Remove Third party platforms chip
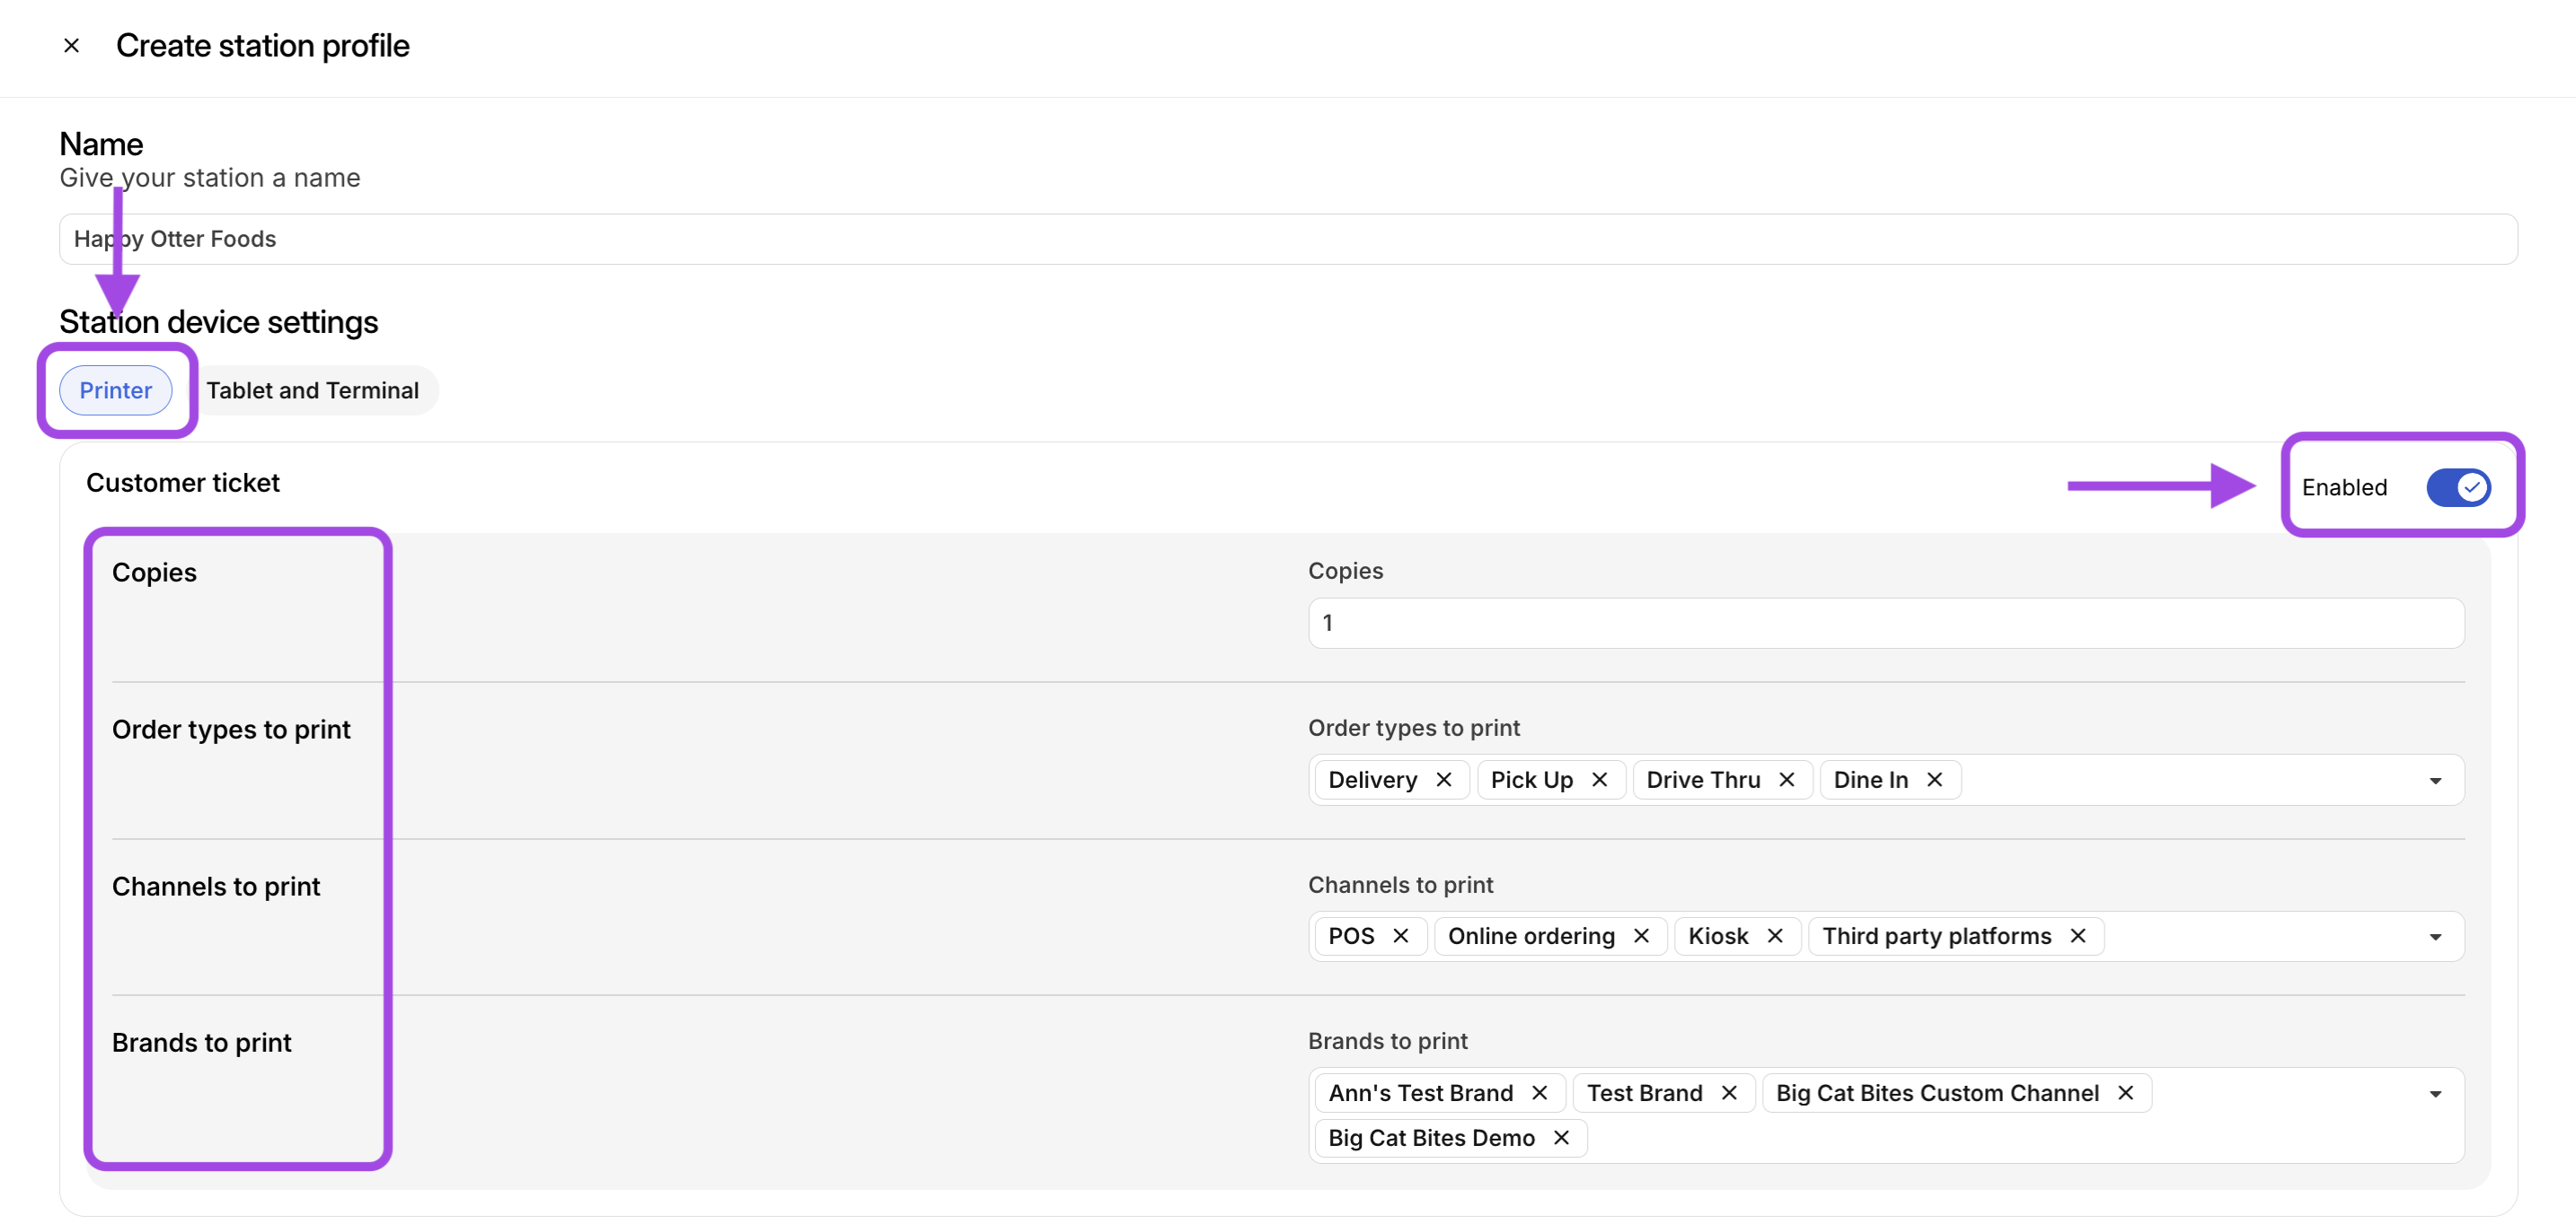The image size is (2576, 1224). pos(2079,936)
